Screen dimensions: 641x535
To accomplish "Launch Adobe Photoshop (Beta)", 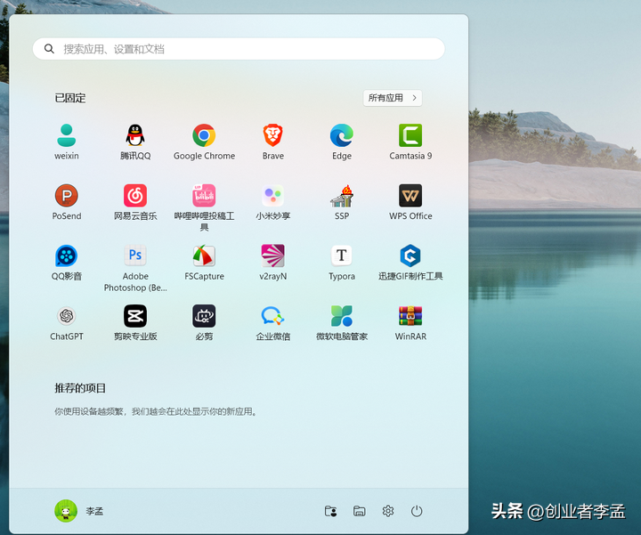I will pos(135,268).
